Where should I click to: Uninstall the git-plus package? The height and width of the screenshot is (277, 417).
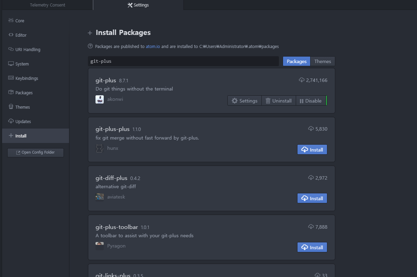[279, 101]
